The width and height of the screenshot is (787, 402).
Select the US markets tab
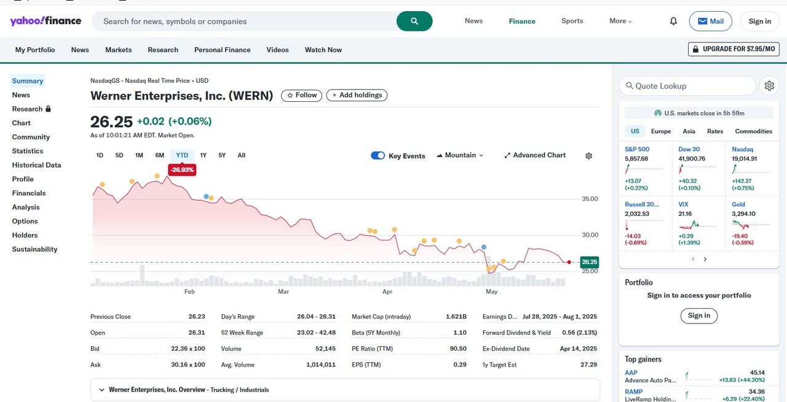pyautogui.click(x=635, y=131)
